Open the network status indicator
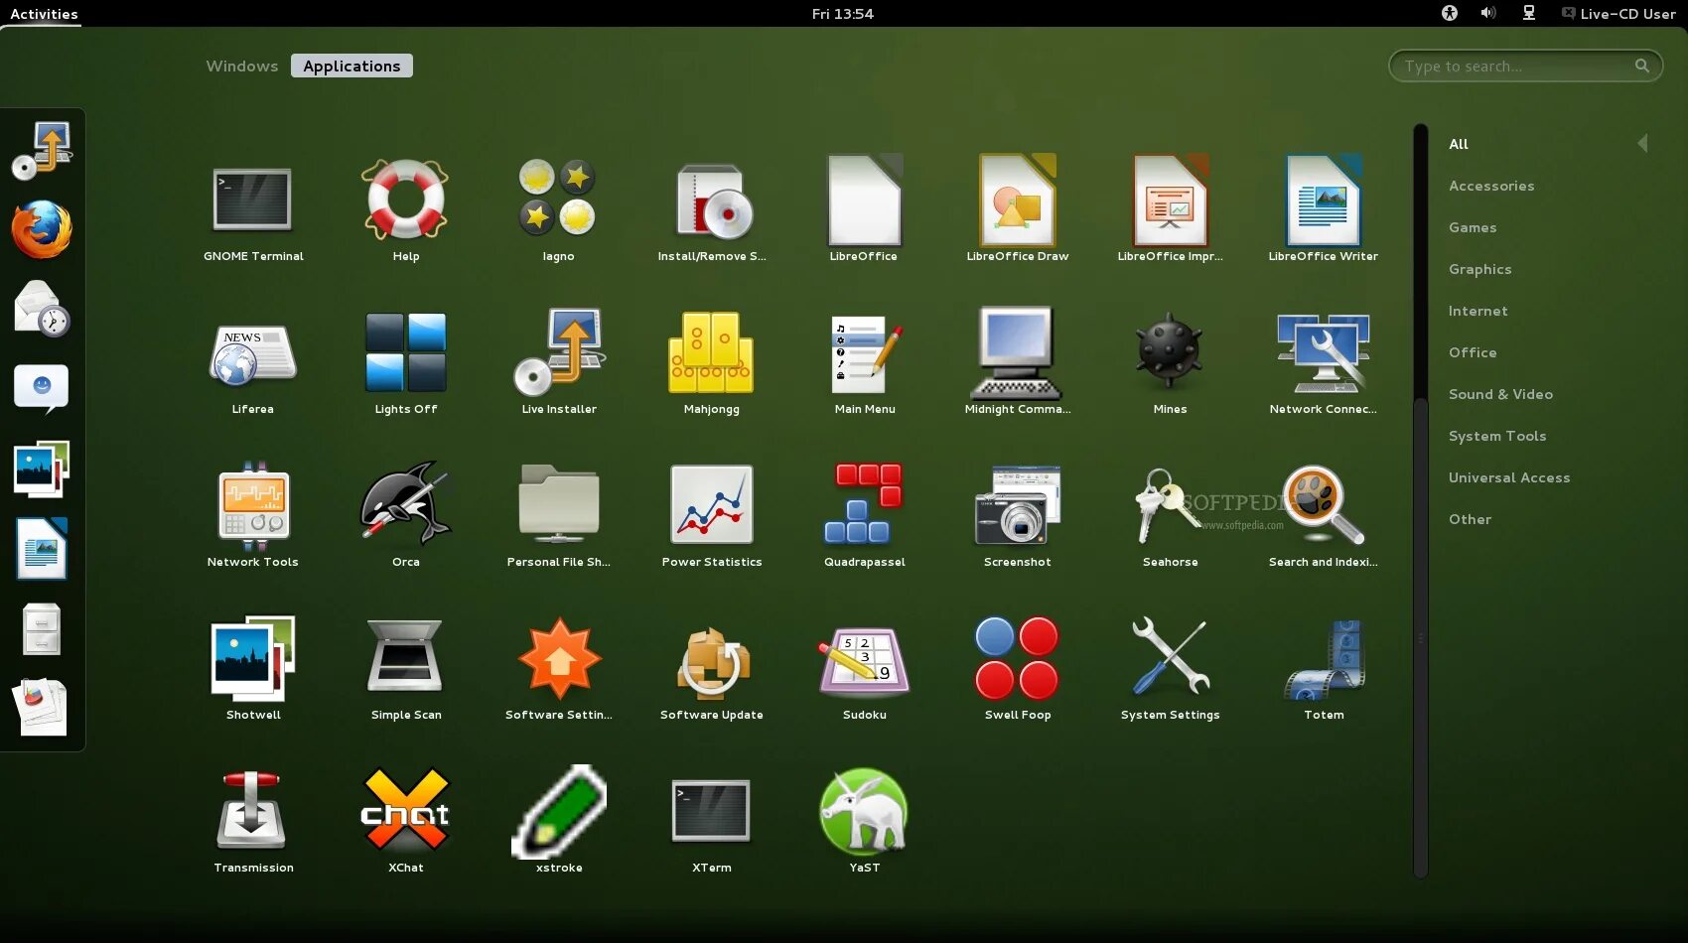This screenshot has width=1688, height=943. (x=1529, y=13)
